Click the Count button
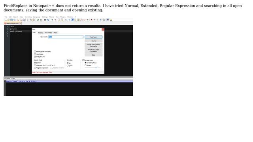The width and height of the screenshot is (253, 142). (94, 41)
